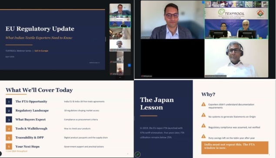Click warning icon beside documentation requirements
The height and width of the screenshot is (158, 276).
pyautogui.click(x=203, y=105)
